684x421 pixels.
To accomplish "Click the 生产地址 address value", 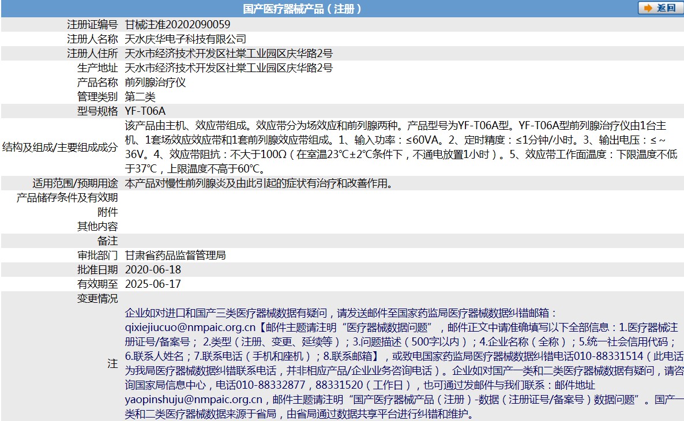I will pos(228,67).
